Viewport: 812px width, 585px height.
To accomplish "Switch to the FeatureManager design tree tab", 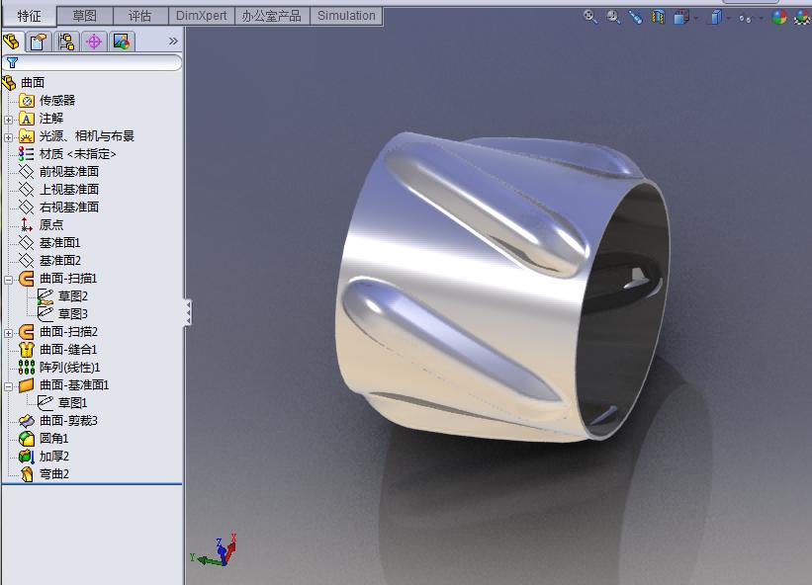I will click(12, 42).
